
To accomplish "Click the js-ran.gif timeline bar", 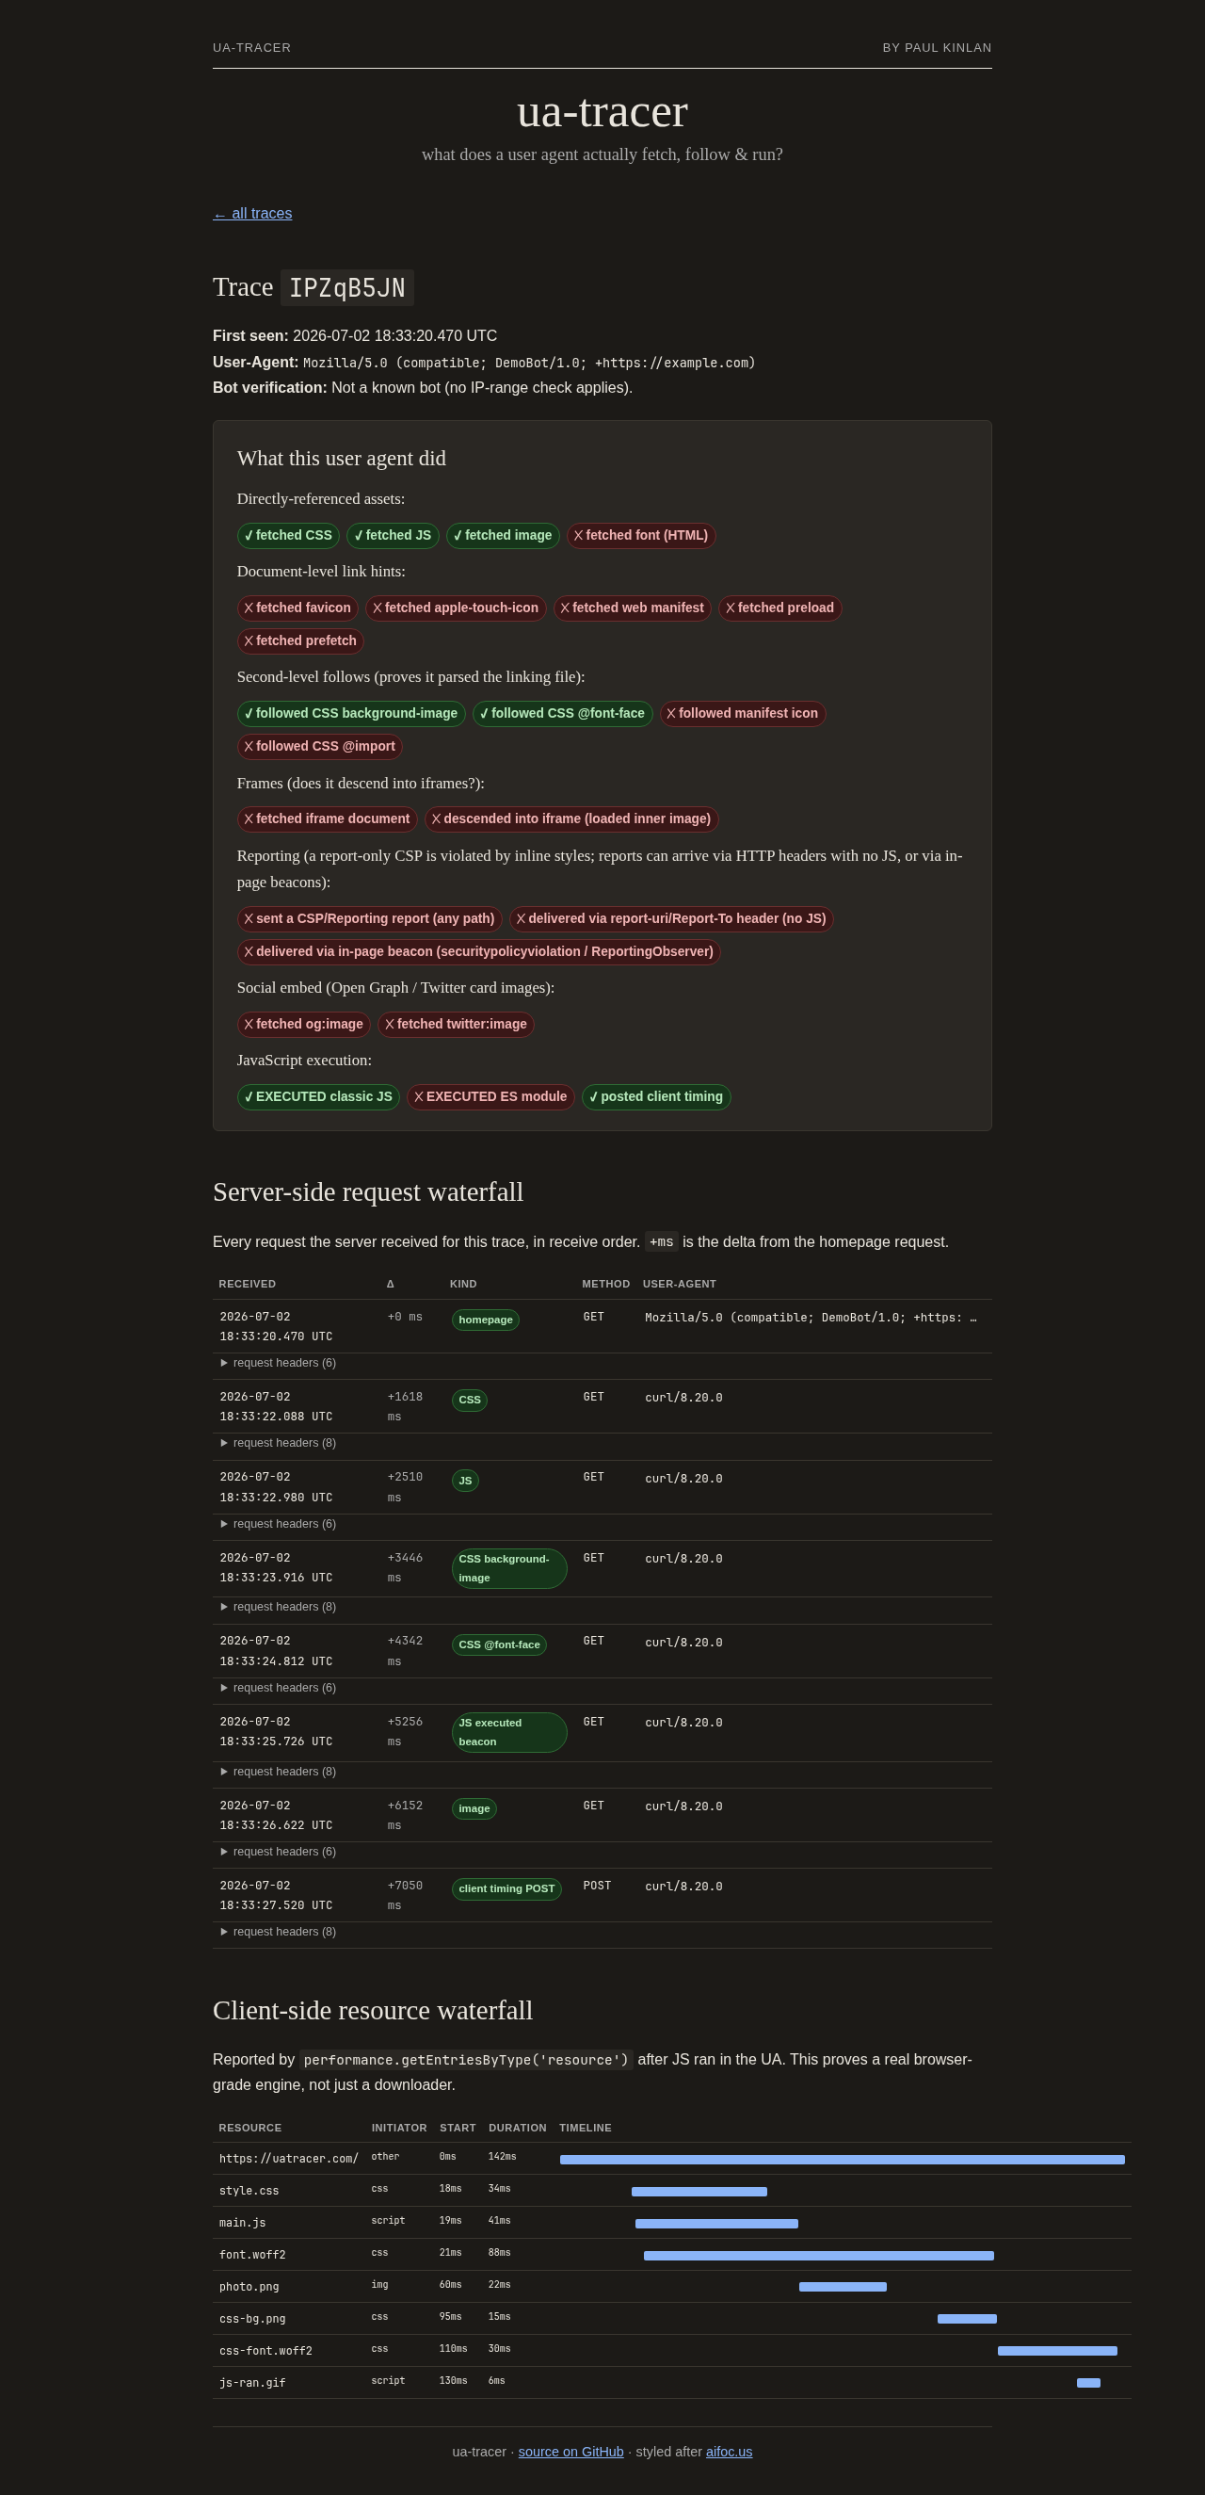I will pos(1089,2384).
